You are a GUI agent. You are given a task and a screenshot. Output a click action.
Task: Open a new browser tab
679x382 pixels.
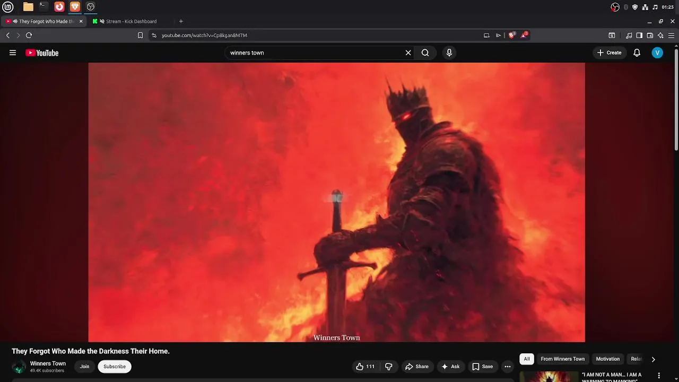181,21
